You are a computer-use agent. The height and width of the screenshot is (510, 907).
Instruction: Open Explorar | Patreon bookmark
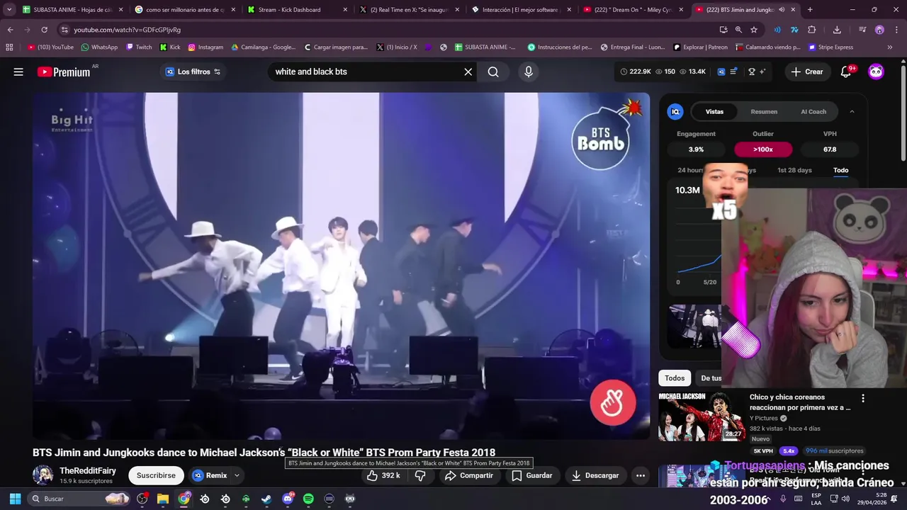click(700, 47)
